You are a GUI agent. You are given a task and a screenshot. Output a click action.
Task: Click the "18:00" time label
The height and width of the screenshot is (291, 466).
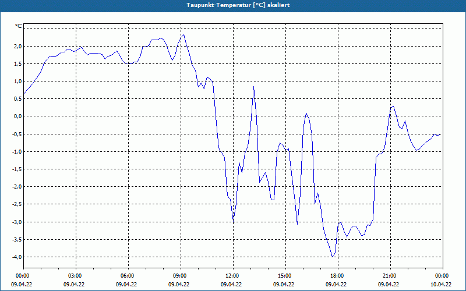(x=338, y=276)
